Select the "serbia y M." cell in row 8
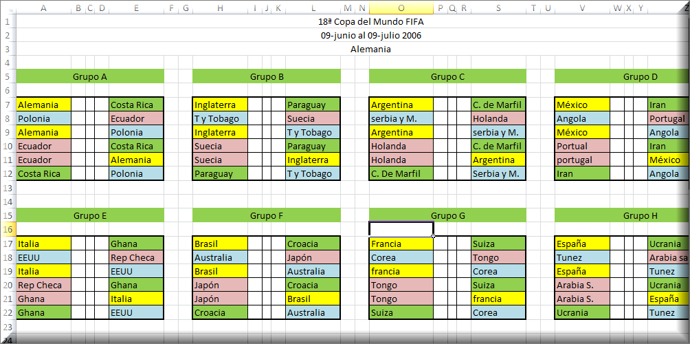 pos(401,118)
